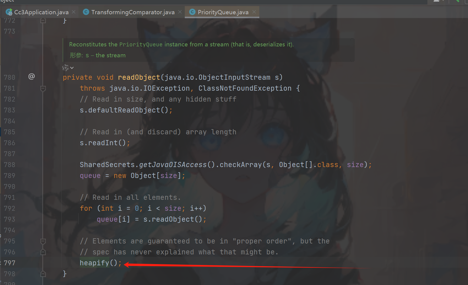Click the TransformingComparator class file icon

(86, 12)
